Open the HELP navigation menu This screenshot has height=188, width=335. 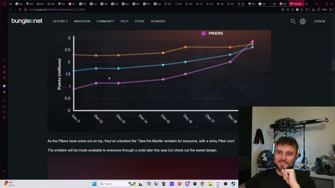click(x=124, y=21)
